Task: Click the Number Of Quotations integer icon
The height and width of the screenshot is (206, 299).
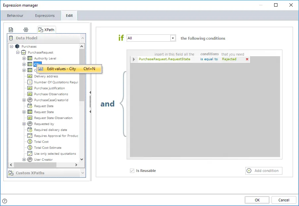Action: [30, 82]
